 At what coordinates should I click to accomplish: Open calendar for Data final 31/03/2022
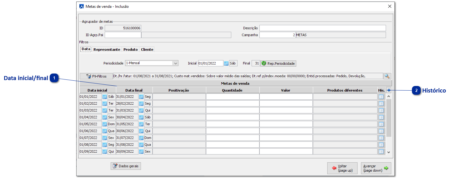click(x=141, y=110)
